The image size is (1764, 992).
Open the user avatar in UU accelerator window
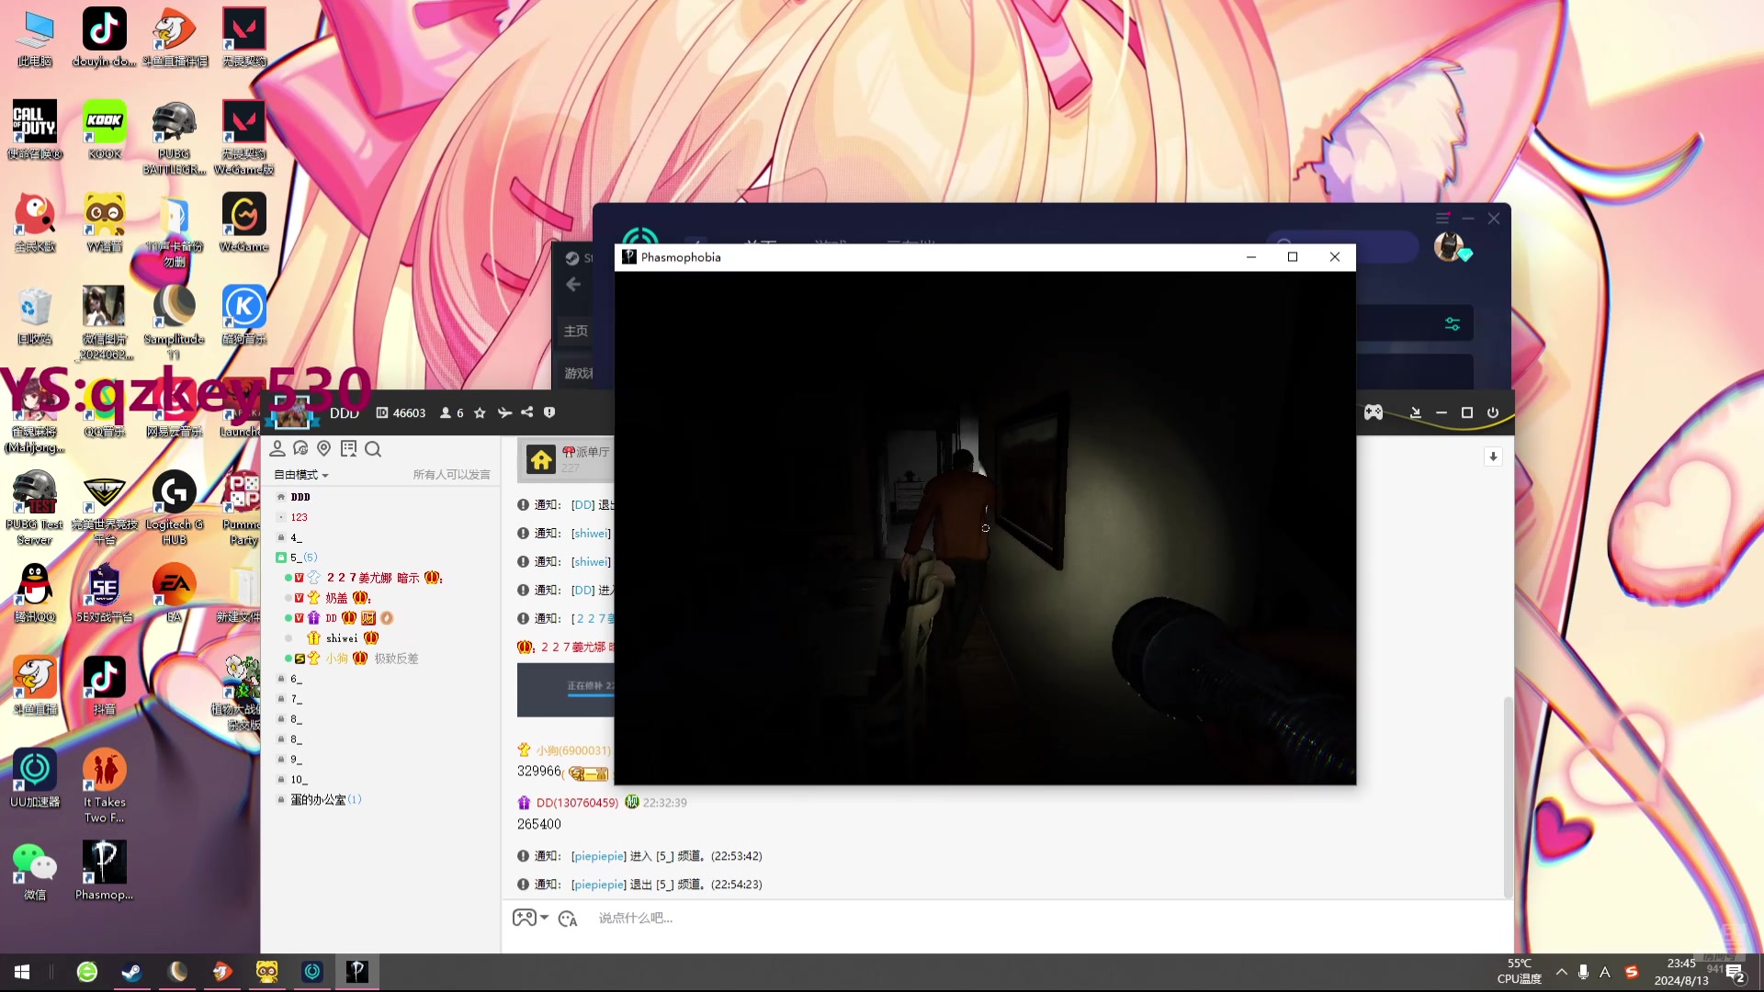click(x=1450, y=246)
